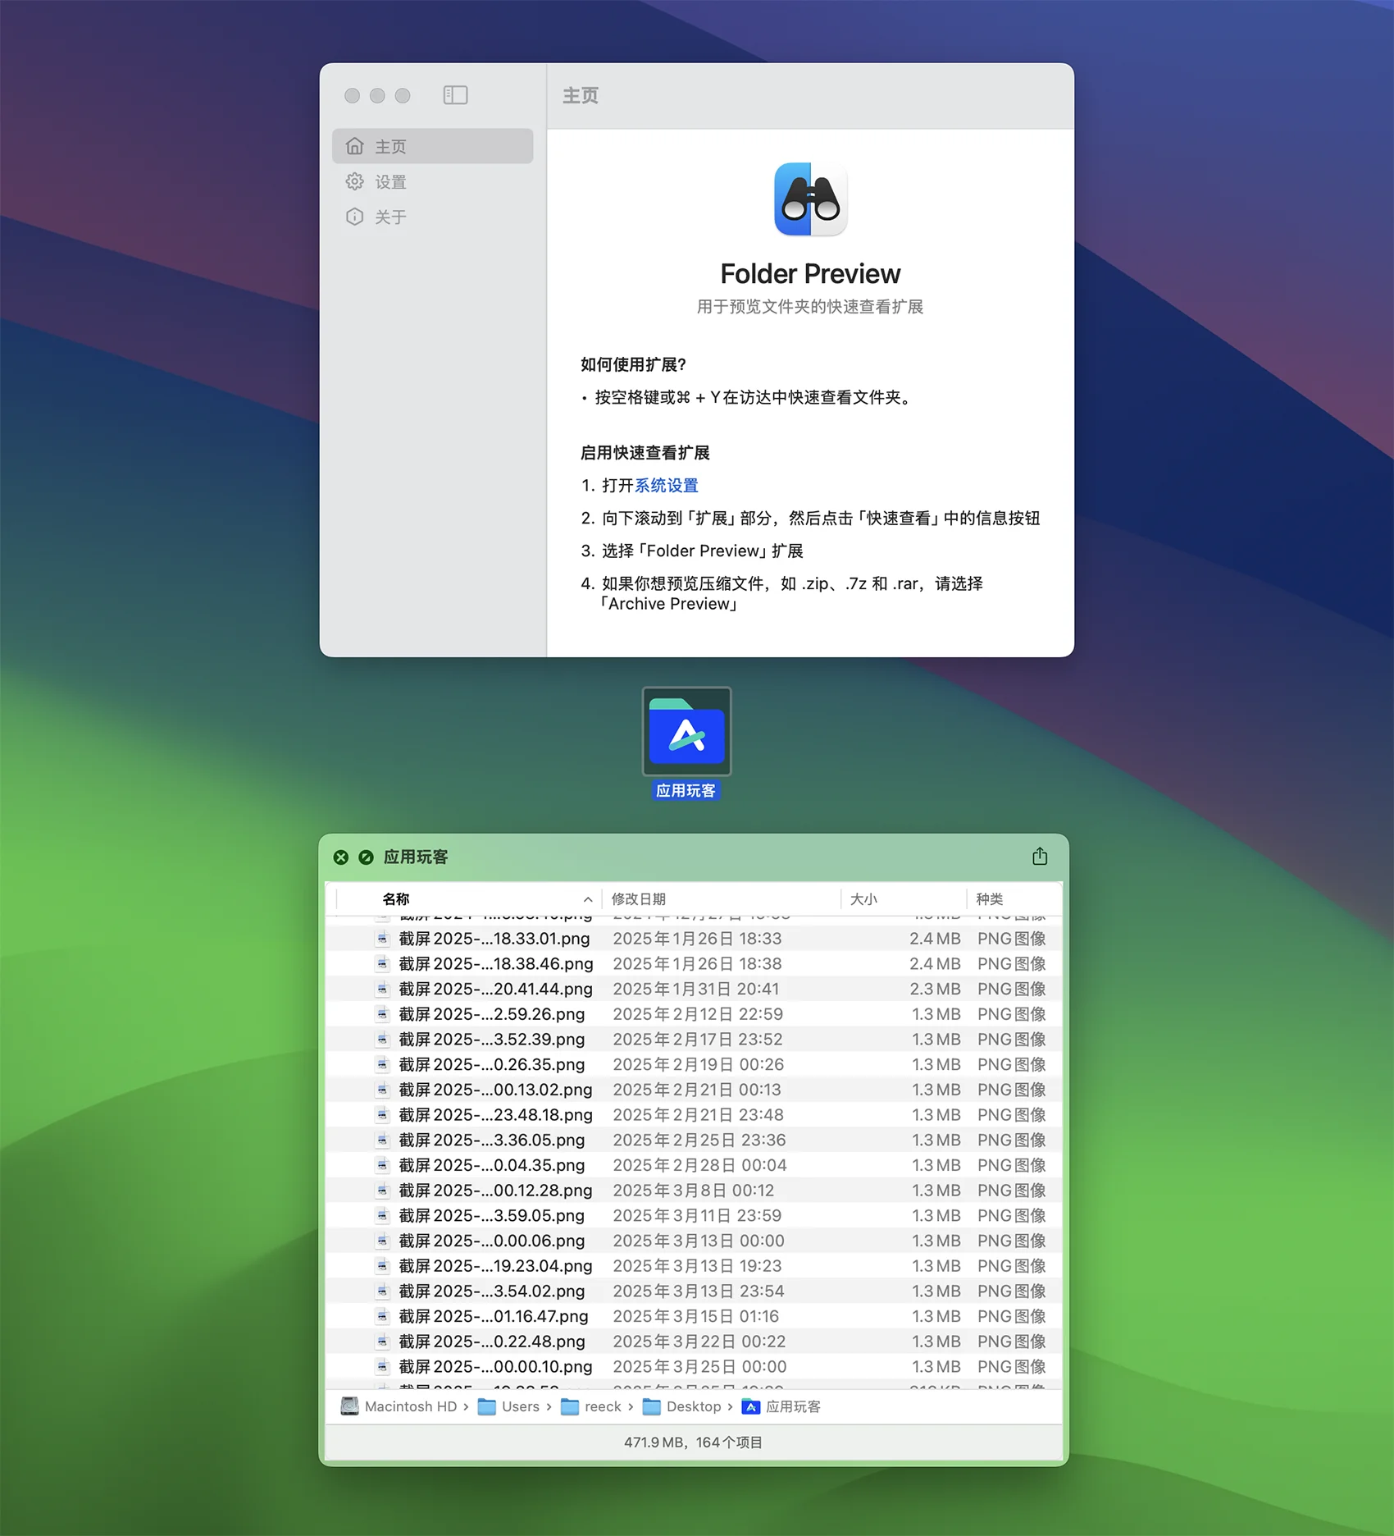The image size is (1394, 1536).
Task: Click Users folder in the path bar
Action: (x=509, y=1406)
